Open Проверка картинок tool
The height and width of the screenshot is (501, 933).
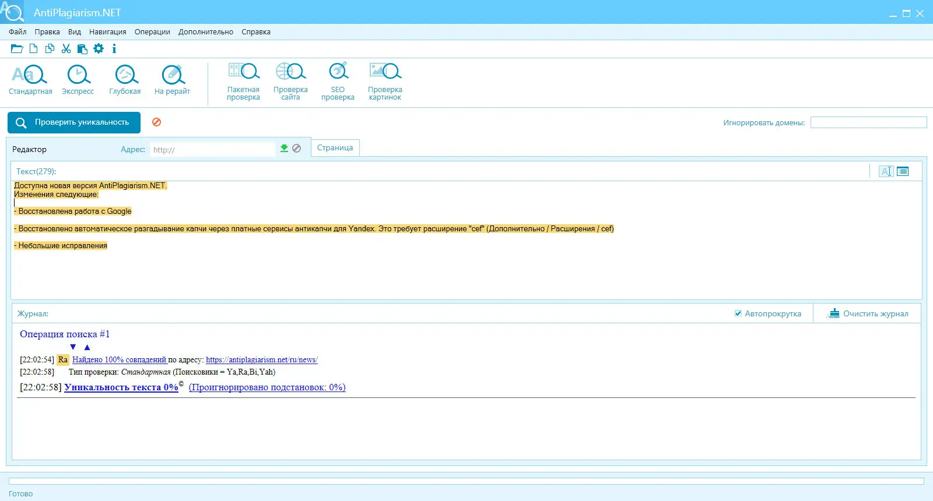click(x=385, y=82)
